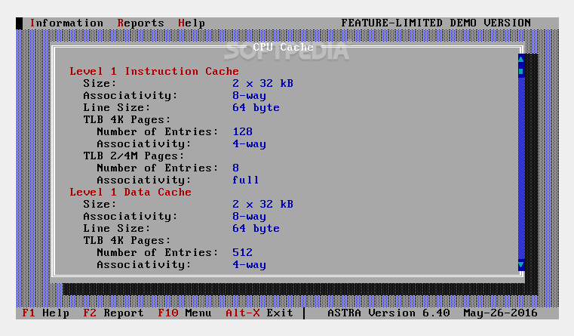This screenshot has height=336, width=574.
Task: Open the Reports menu
Action: tap(140, 23)
